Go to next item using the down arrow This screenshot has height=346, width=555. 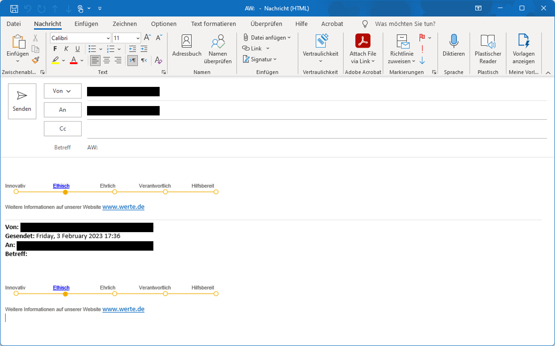coord(68,8)
